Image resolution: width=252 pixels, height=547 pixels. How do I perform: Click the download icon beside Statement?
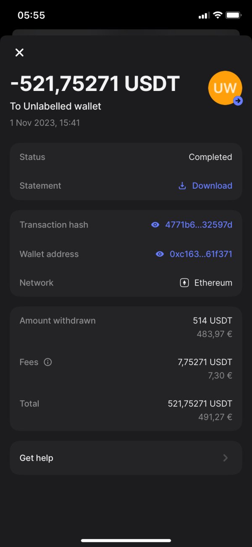(x=182, y=186)
